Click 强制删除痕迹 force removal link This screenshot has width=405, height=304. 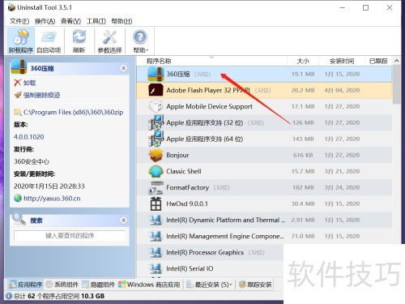tap(42, 95)
